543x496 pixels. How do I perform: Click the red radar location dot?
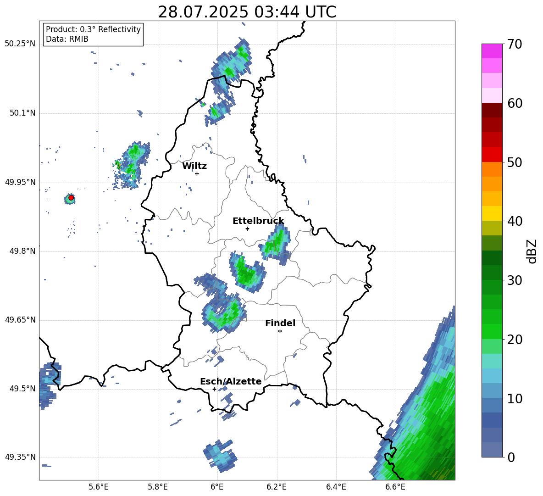click(x=71, y=198)
